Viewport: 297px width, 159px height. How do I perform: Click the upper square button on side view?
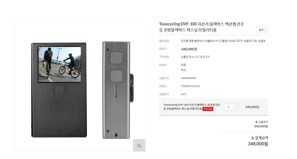(x=116, y=57)
